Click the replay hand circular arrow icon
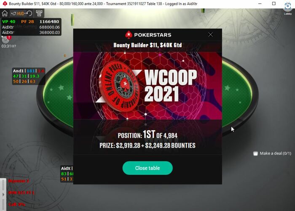The height and width of the screenshot is (211, 295). pos(29,13)
